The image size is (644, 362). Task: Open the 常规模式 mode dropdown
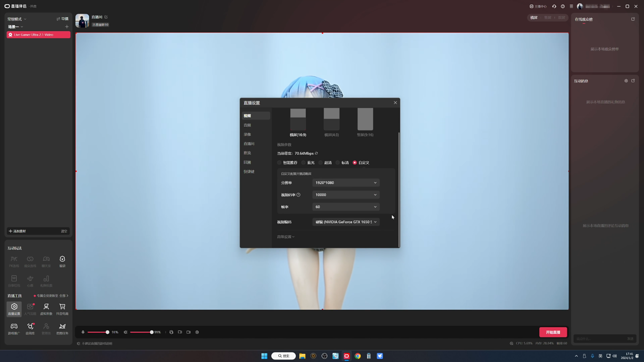point(17,19)
